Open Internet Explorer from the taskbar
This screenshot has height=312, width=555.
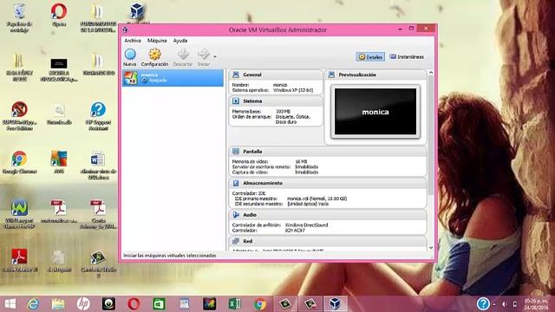click(33, 304)
